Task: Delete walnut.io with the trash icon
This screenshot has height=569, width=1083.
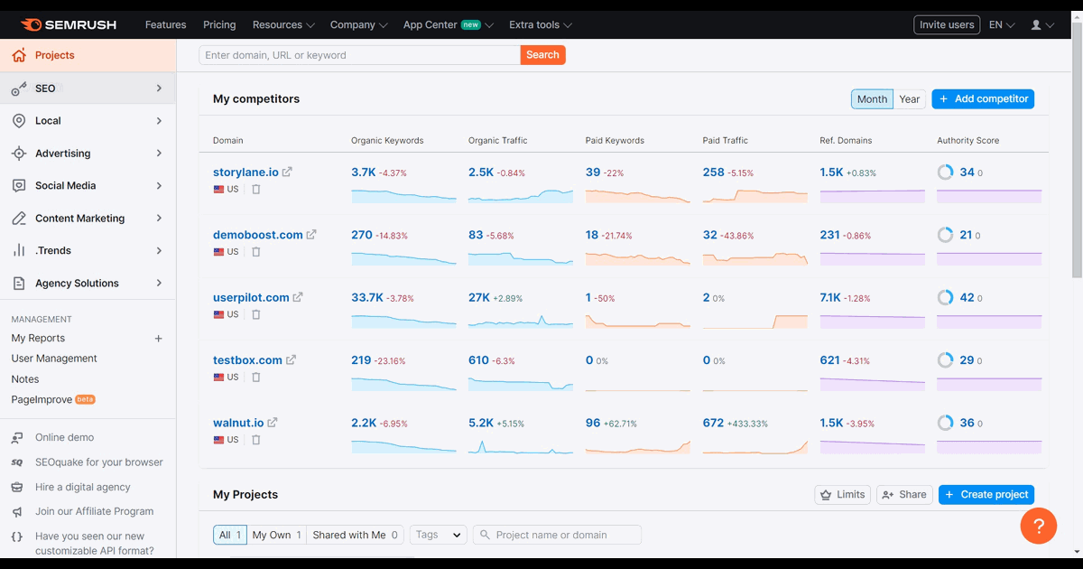Action: click(256, 440)
